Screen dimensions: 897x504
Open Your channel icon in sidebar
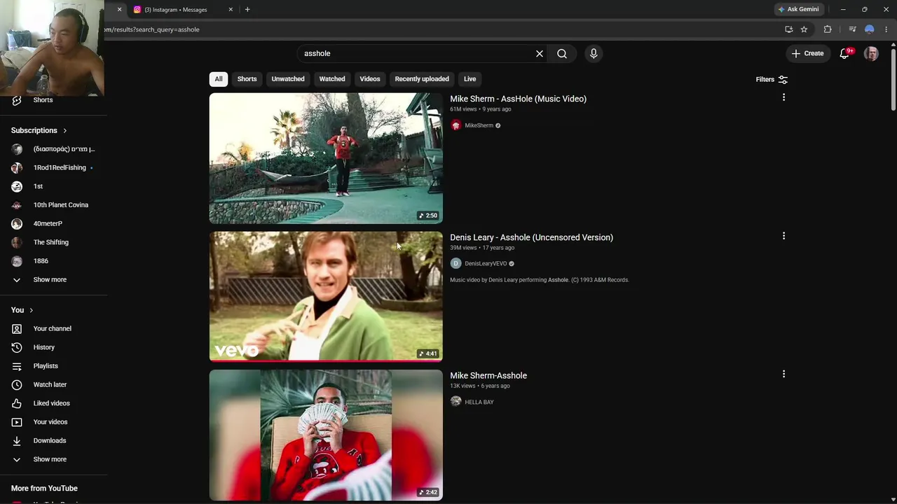(x=17, y=328)
